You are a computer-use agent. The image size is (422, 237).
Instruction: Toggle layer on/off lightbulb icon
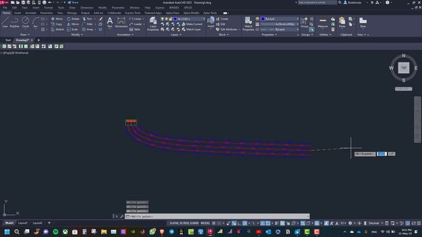162,19
